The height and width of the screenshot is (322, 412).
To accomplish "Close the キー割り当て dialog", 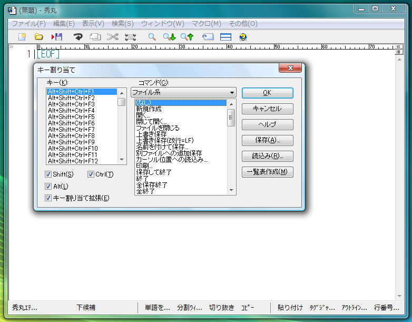I will coord(290,68).
